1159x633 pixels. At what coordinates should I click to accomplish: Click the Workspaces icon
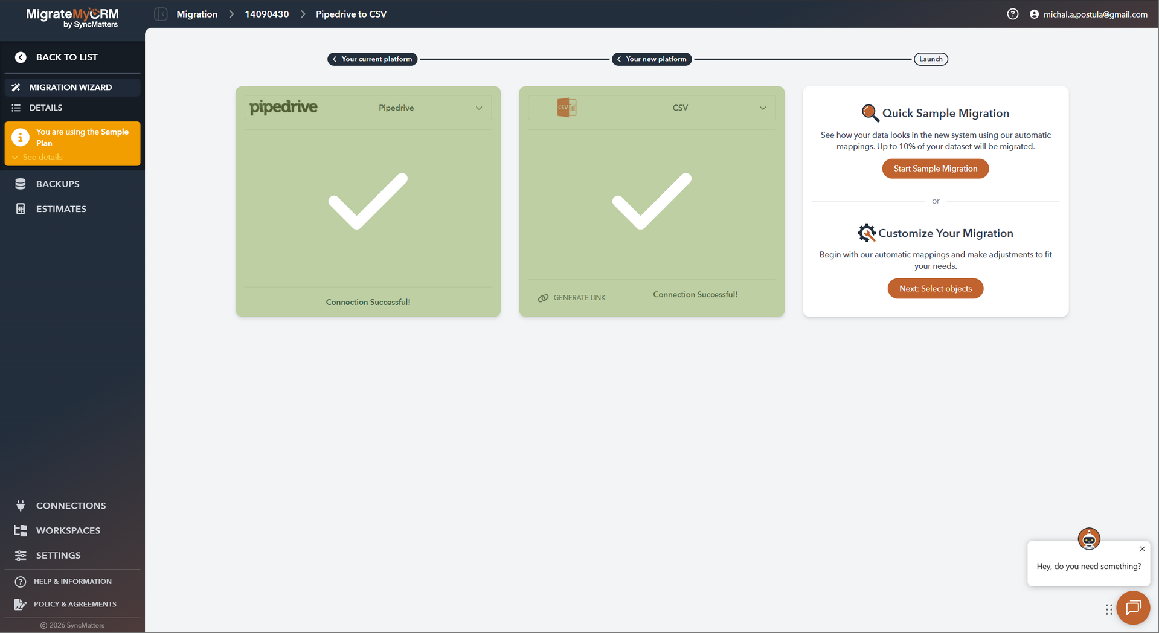point(21,531)
